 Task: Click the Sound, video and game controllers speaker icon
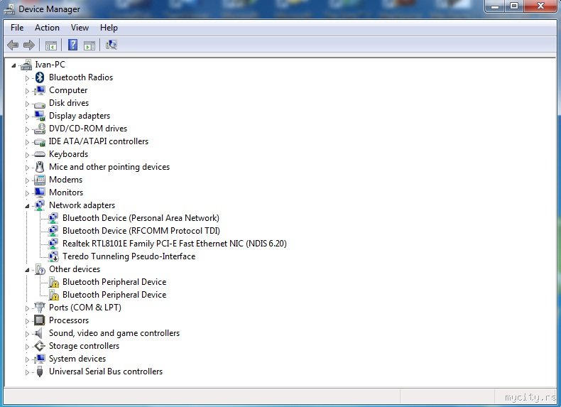(39, 333)
